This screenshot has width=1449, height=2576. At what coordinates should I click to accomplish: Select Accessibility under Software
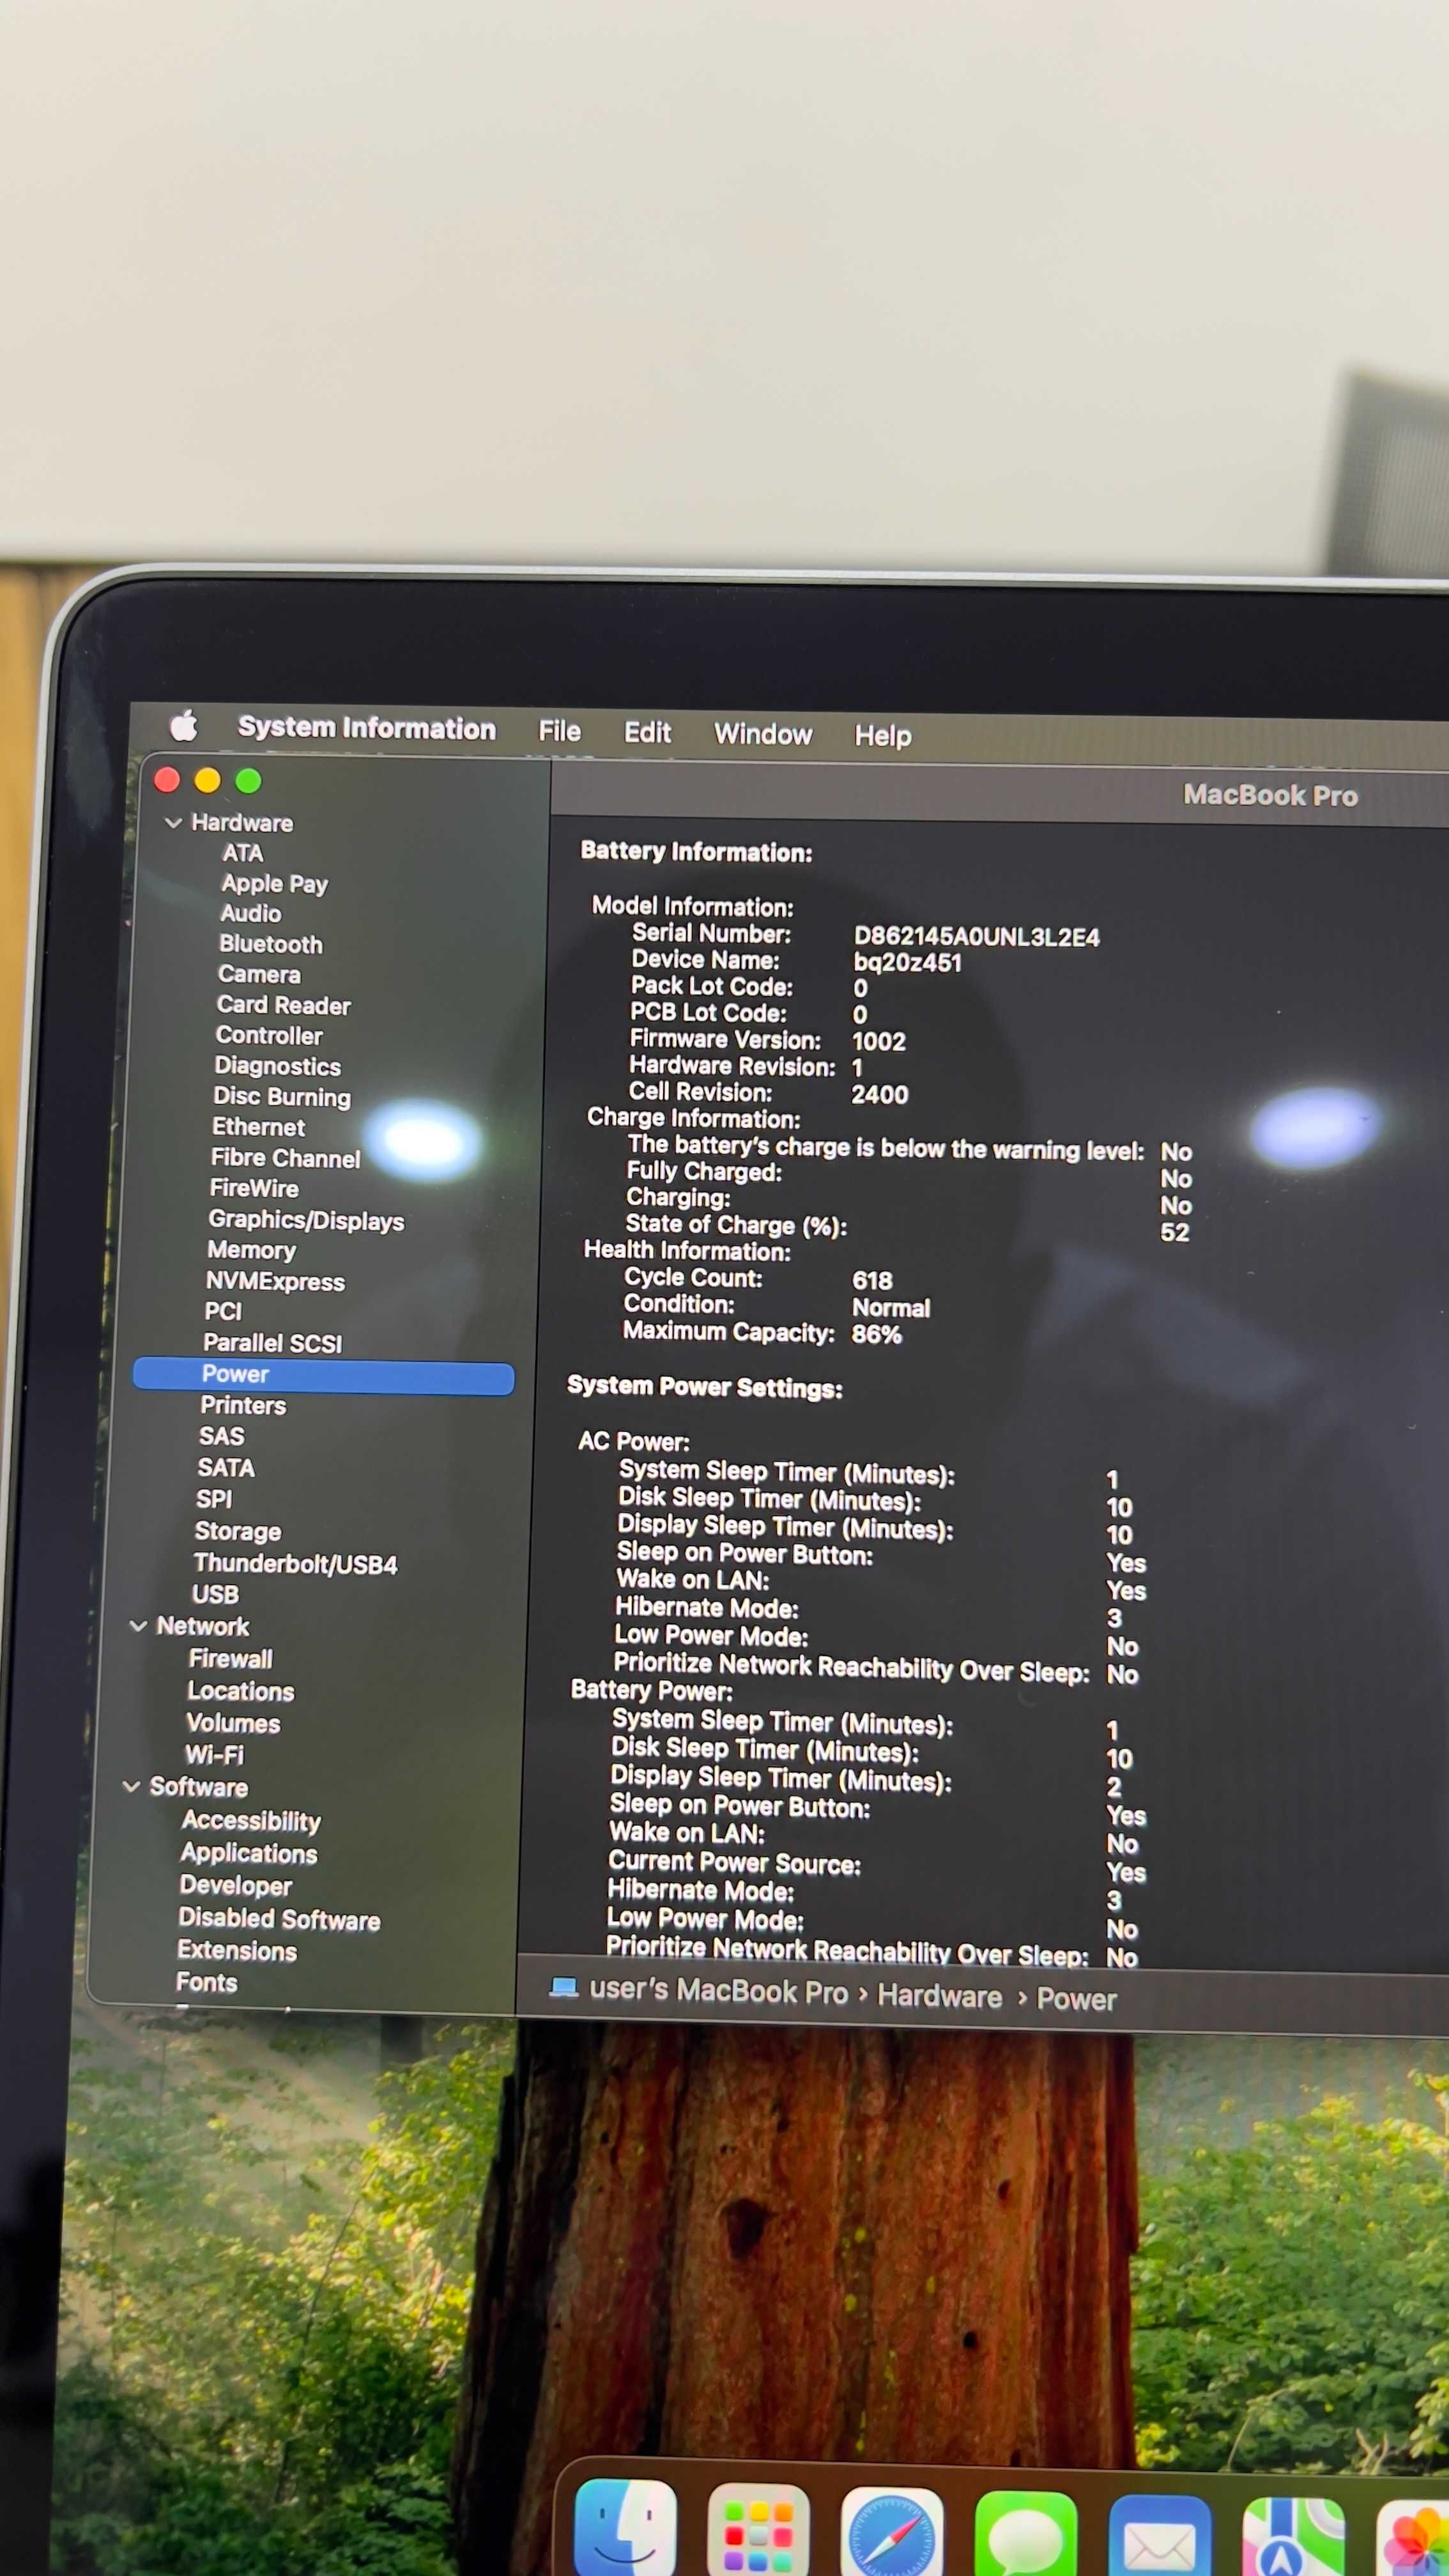pos(251,1821)
